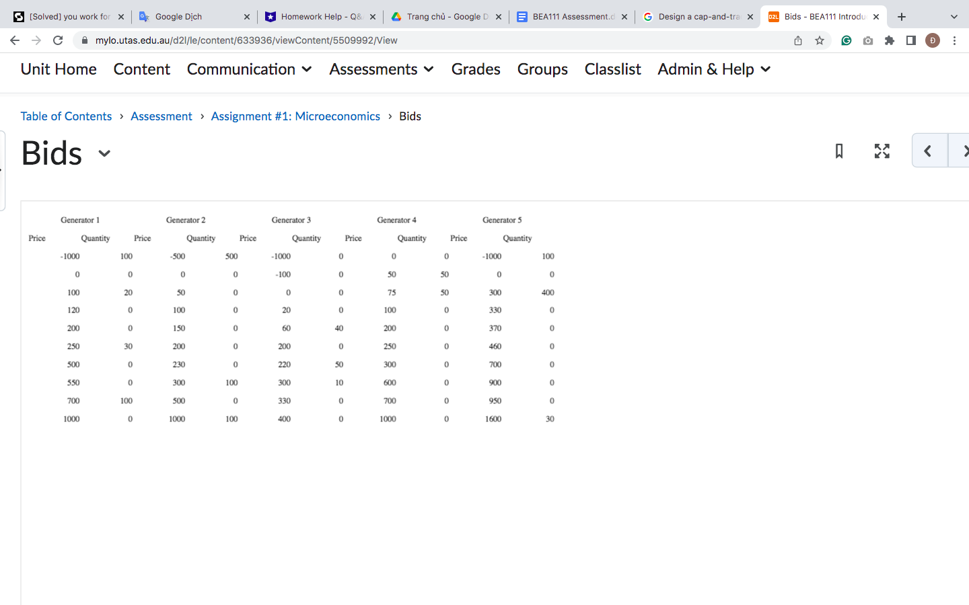Open the Chrome profile avatar
969x605 pixels.
pyautogui.click(x=933, y=40)
